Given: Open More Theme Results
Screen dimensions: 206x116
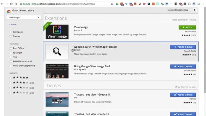Looking at the screenshot, I should (185, 87).
